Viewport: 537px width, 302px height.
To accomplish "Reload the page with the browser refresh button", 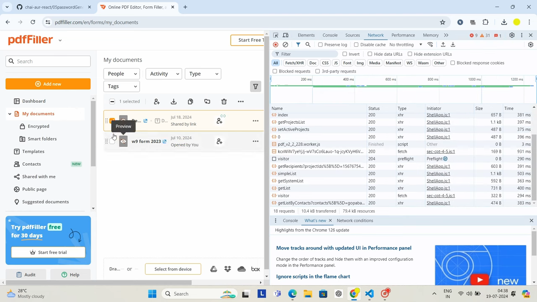I will point(33,22).
